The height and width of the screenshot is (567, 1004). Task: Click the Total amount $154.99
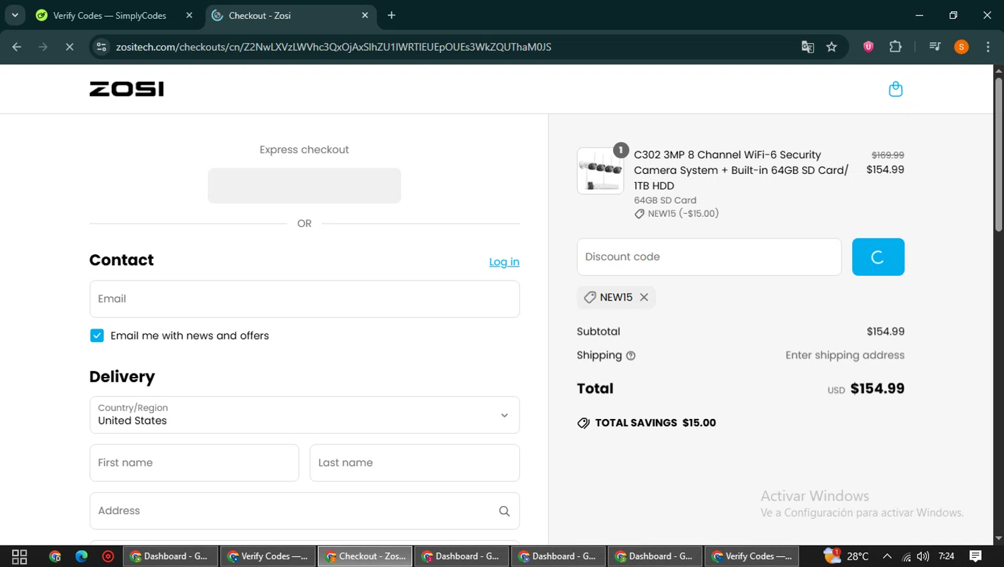coord(877,389)
